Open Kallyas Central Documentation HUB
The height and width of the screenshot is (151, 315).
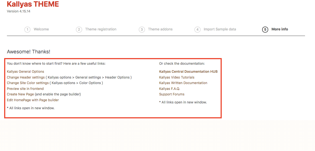pos(189,71)
